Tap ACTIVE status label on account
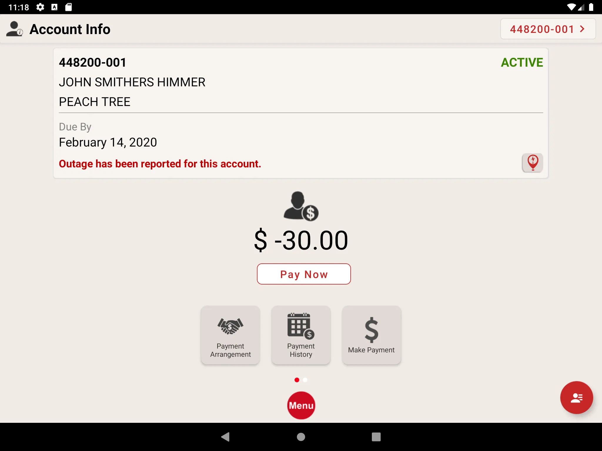Screen dimensions: 602x451 click(521, 62)
